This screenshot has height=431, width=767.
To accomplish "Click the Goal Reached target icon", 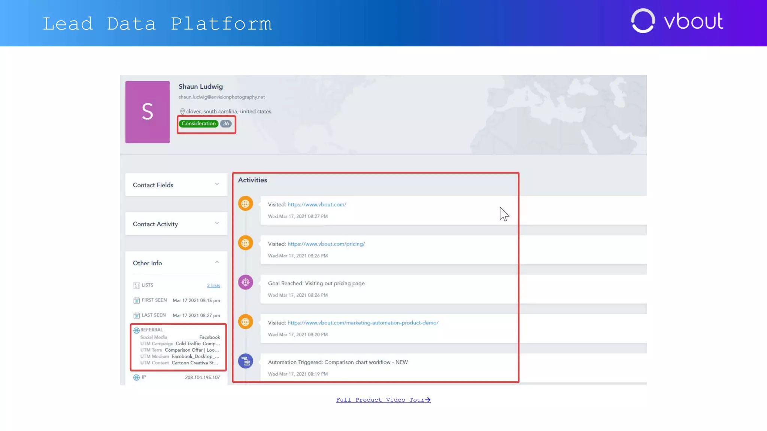I will (245, 282).
